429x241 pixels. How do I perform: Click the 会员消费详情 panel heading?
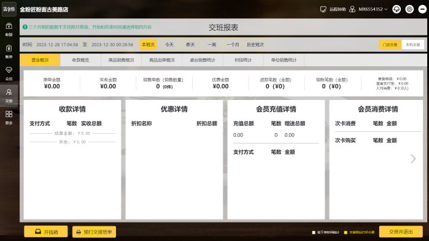click(x=378, y=109)
